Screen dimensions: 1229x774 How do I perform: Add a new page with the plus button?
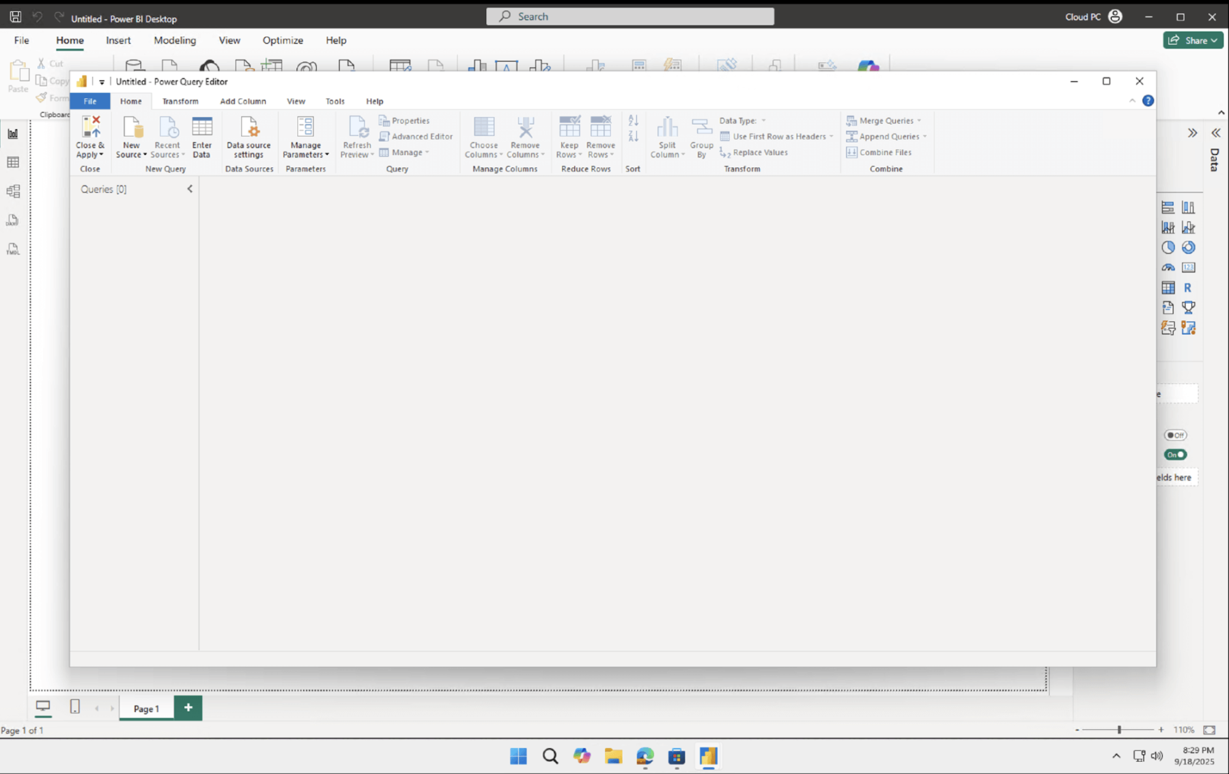pyautogui.click(x=188, y=708)
